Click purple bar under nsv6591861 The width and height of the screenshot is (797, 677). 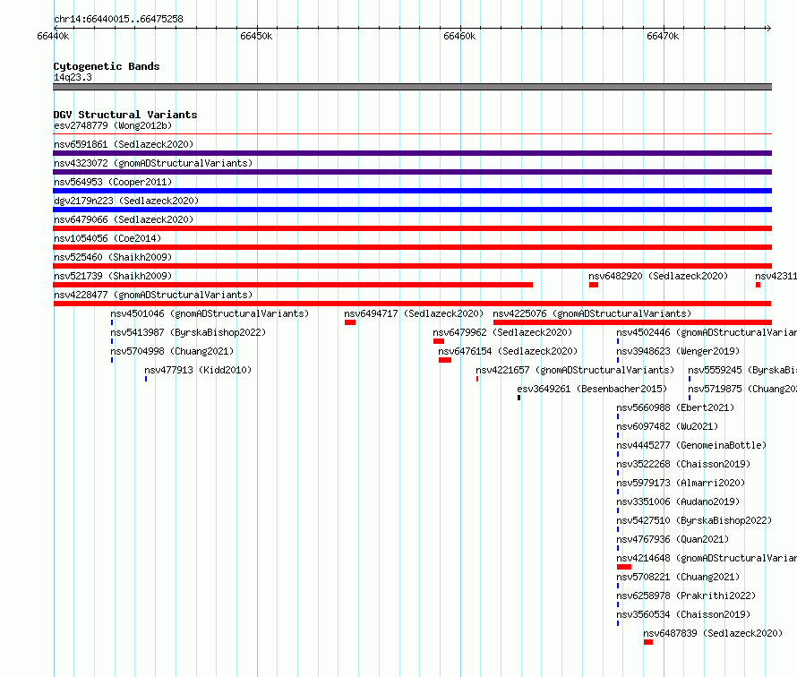[412, 153]
